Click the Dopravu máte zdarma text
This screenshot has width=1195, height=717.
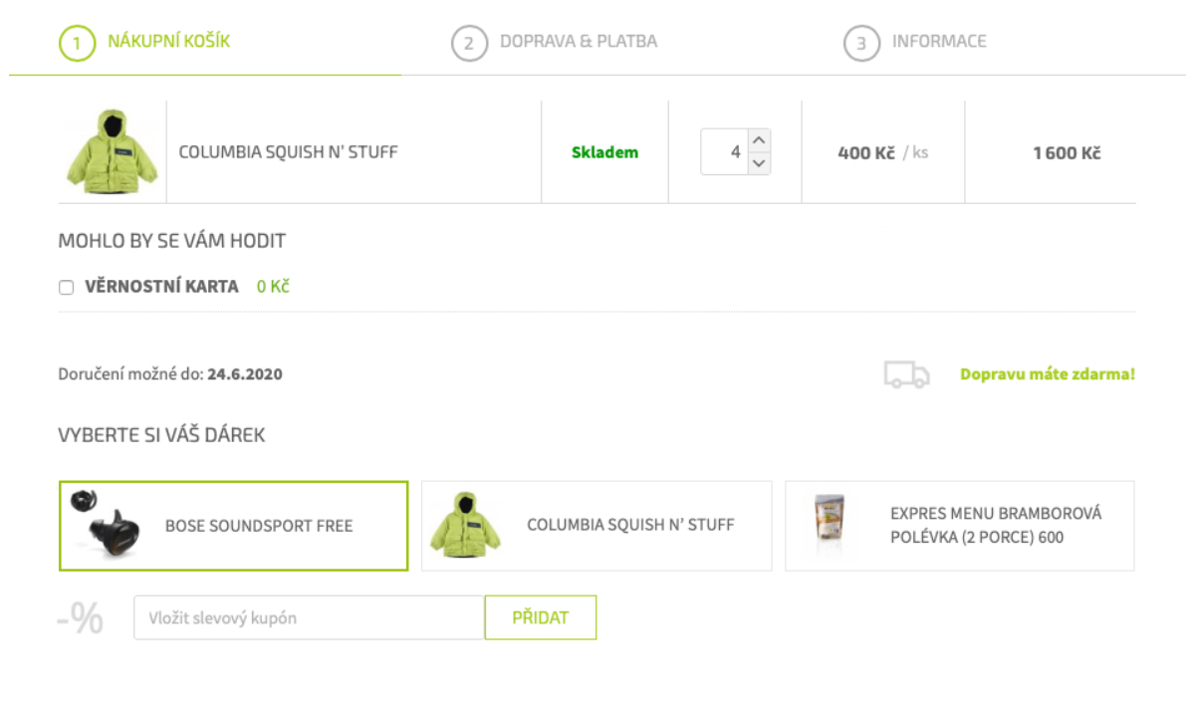pyautogui.click(x=1048, y=374)
